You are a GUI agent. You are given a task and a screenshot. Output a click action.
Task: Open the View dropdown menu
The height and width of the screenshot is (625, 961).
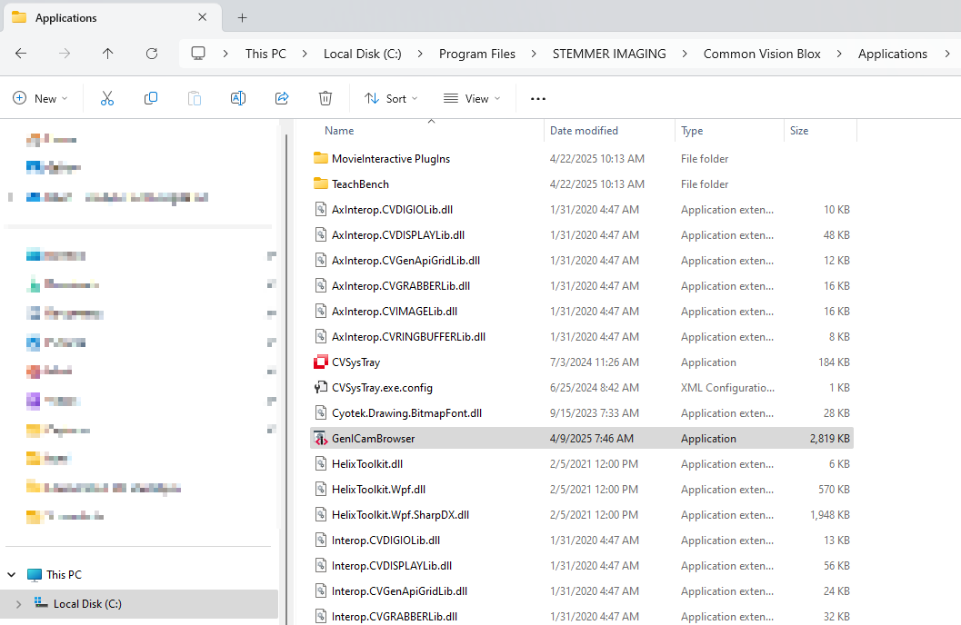click(472, 98)
